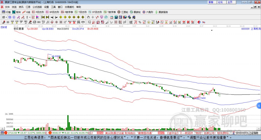Click the infinity loop icon
The height and width of the screenshot is (140, 261).
click(x=204, y=22)
